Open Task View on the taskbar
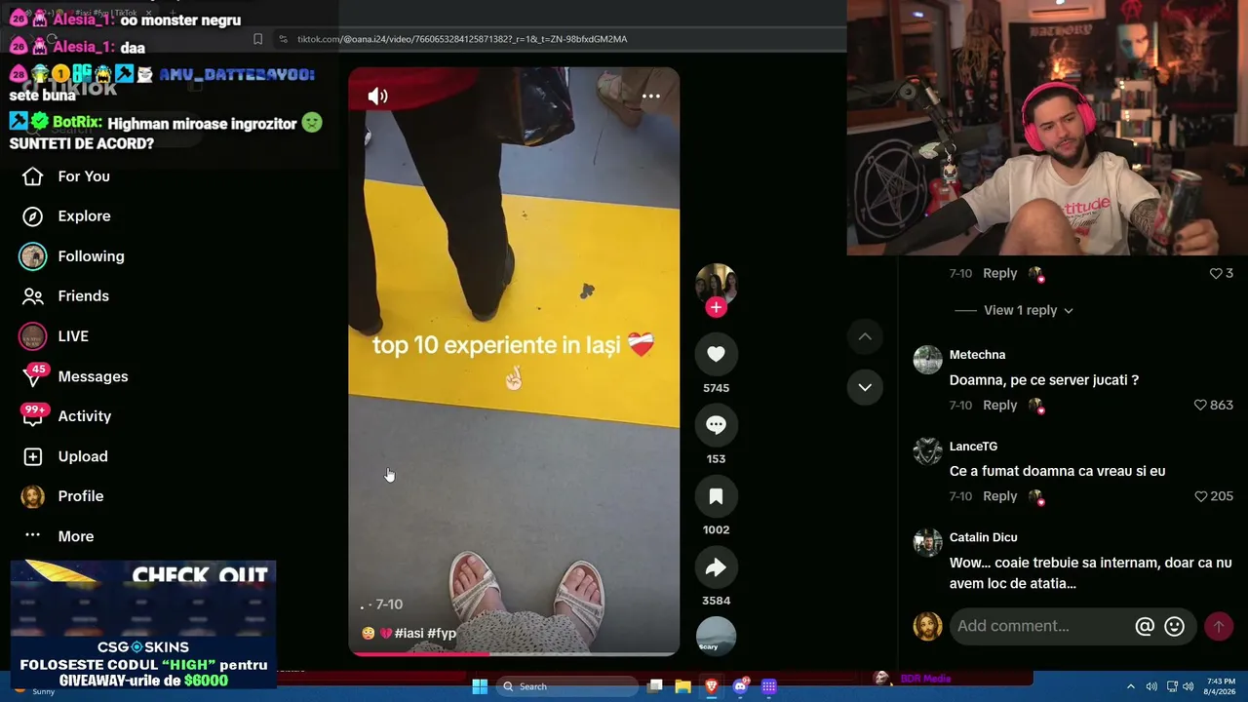This screenshot has width=1248, height=702. 655,686
